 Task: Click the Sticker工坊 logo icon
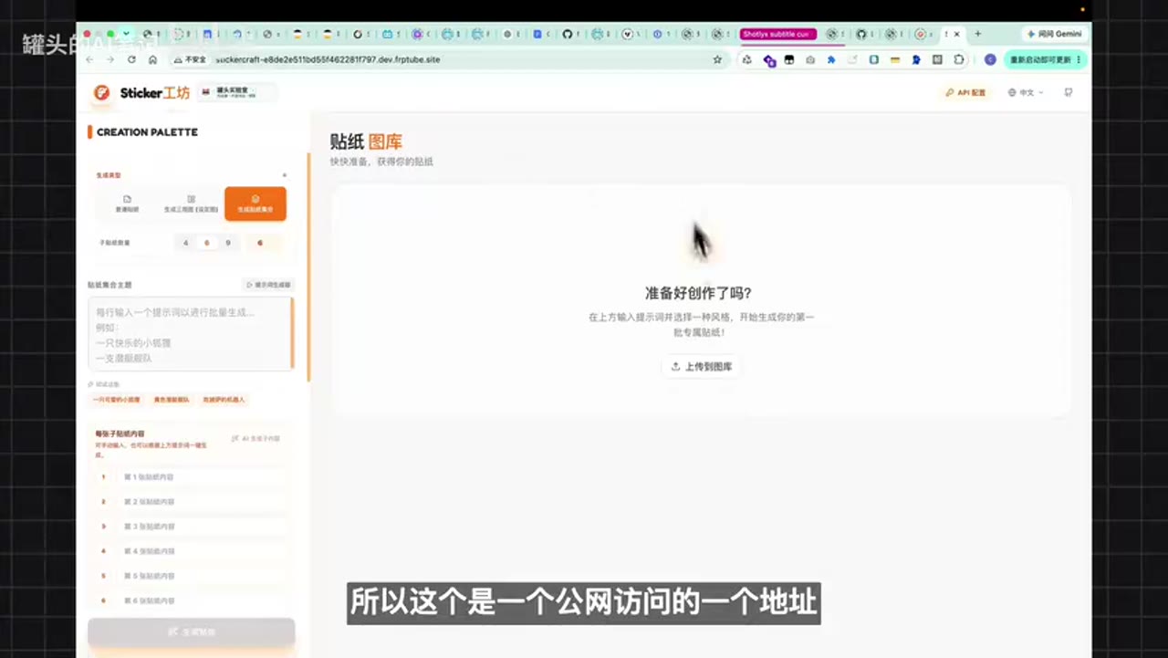click(102, 93)
